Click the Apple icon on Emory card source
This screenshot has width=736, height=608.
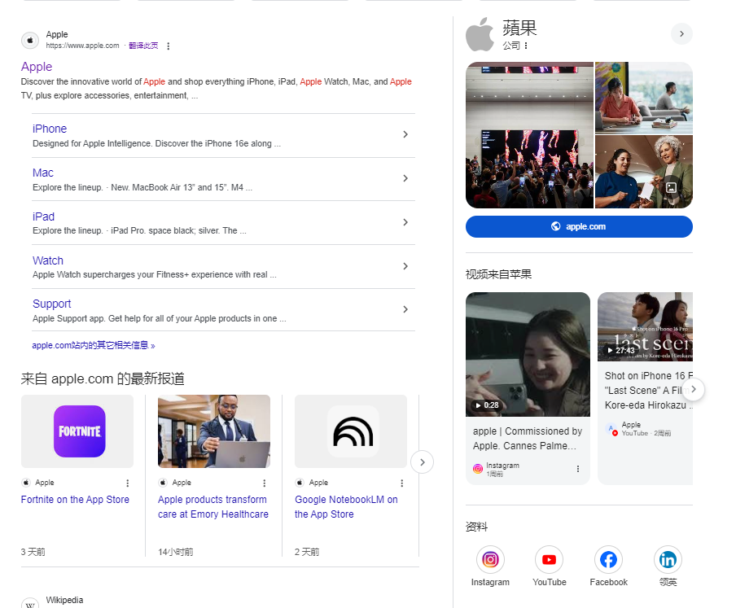[x=163, y=483]
